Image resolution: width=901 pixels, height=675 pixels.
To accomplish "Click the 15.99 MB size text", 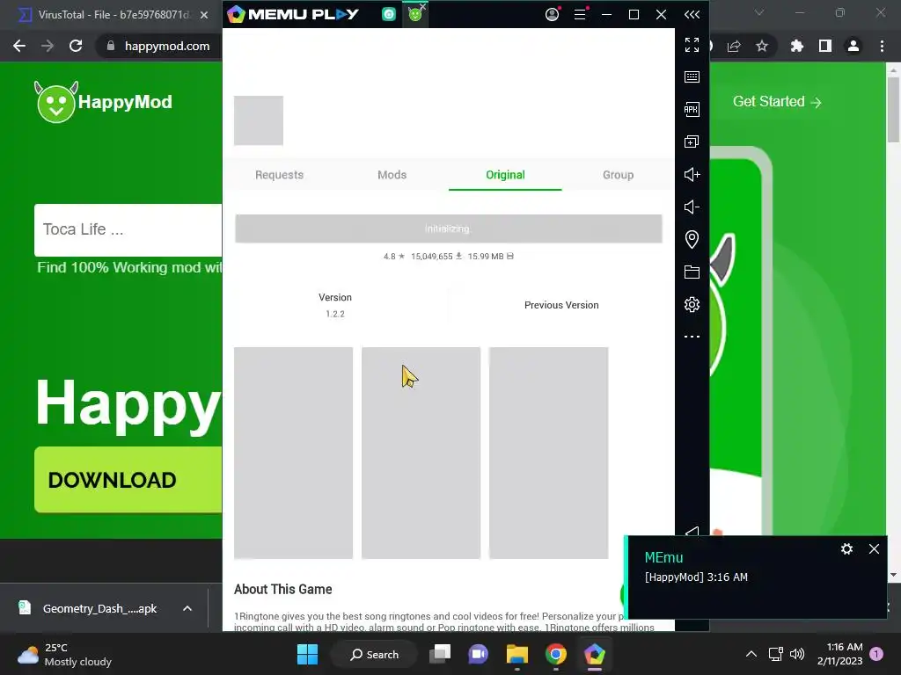I will [486, 256].
